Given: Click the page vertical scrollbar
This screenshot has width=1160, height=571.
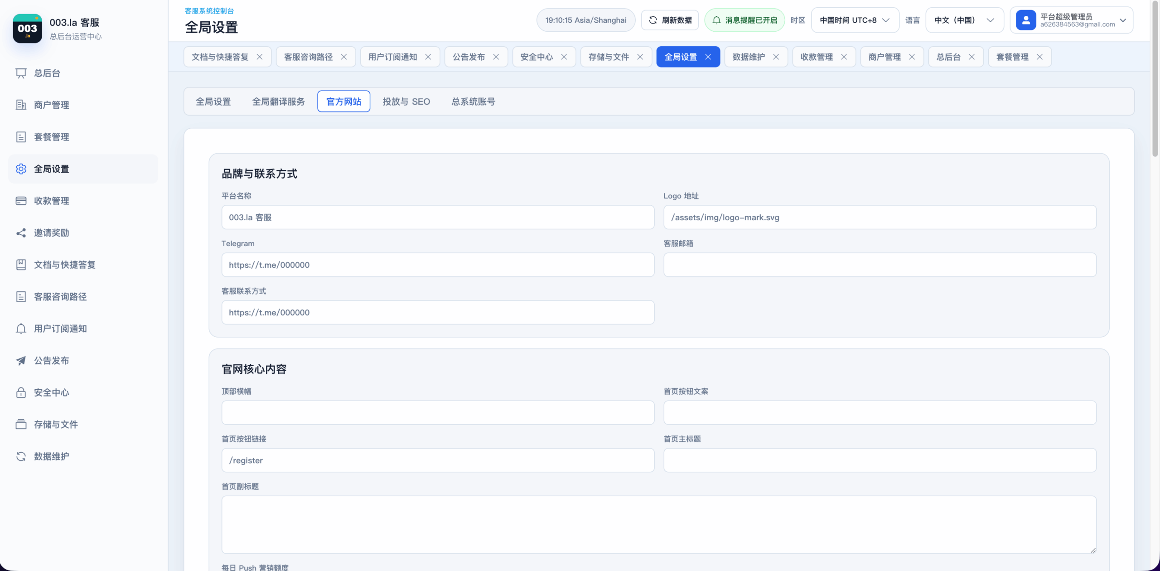Looking at the screenshot, I should click(1155, 78).
